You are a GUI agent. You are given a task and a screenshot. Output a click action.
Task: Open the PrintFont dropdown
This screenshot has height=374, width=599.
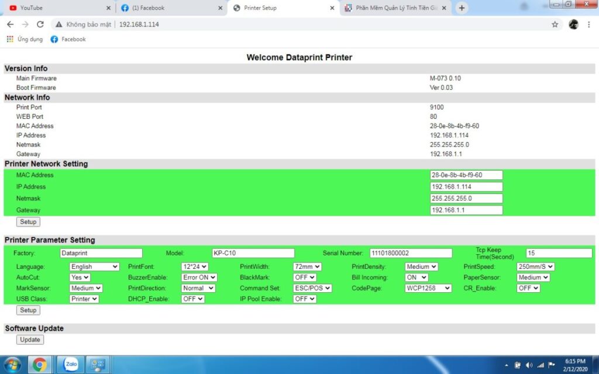click(x=195, y=266)
